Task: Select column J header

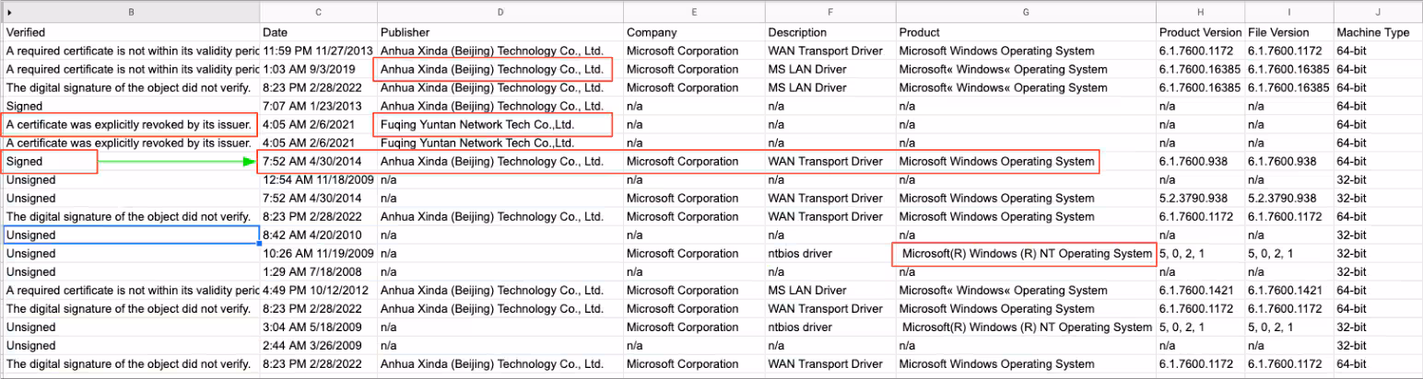Action: (x=1377, y=12)
